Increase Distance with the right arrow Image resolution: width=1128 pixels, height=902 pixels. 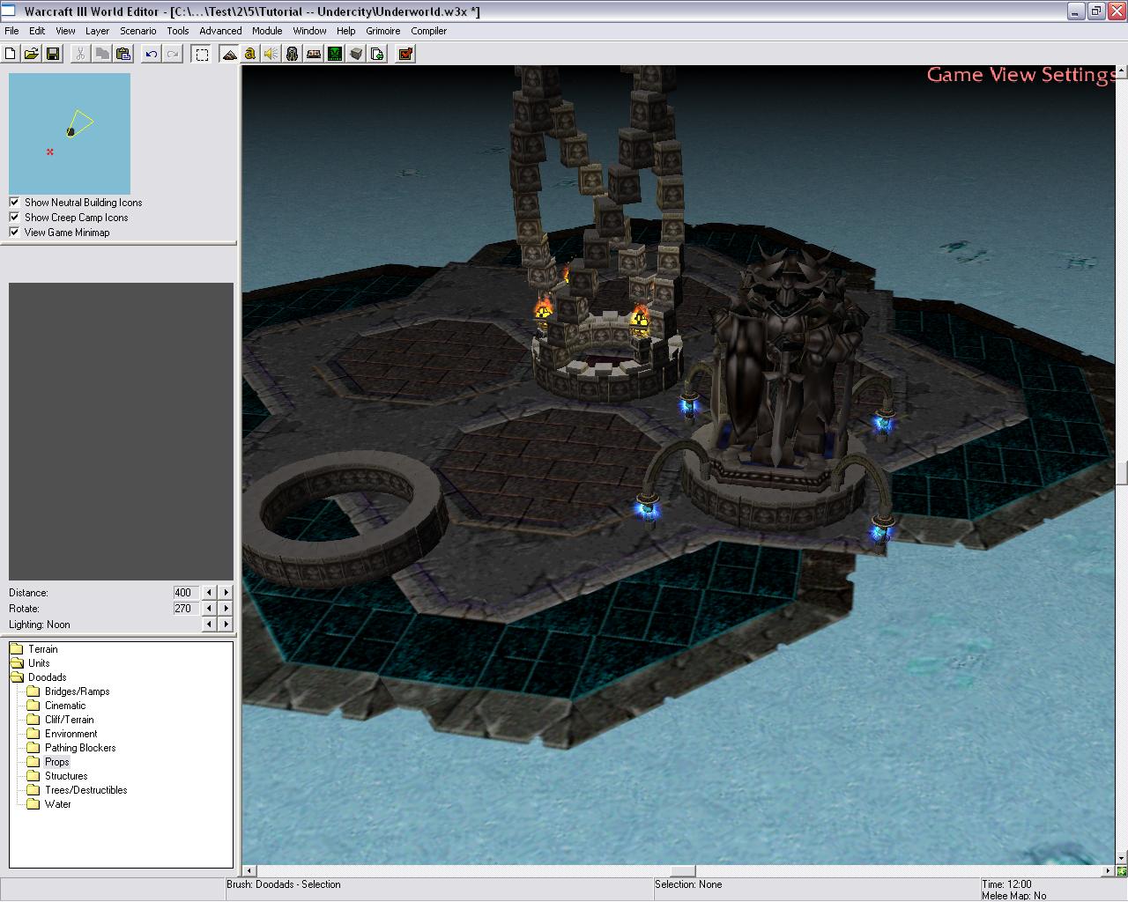click(226, 593)
